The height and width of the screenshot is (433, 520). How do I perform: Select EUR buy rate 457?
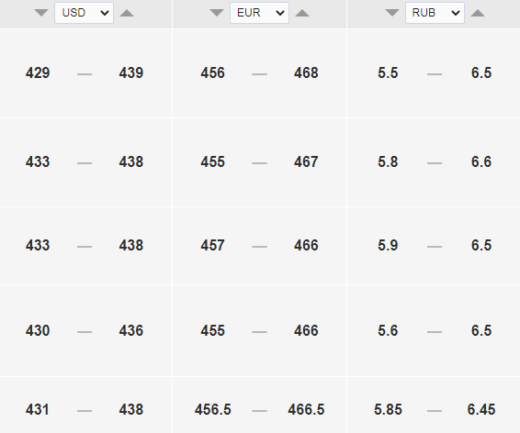[212, 245]
